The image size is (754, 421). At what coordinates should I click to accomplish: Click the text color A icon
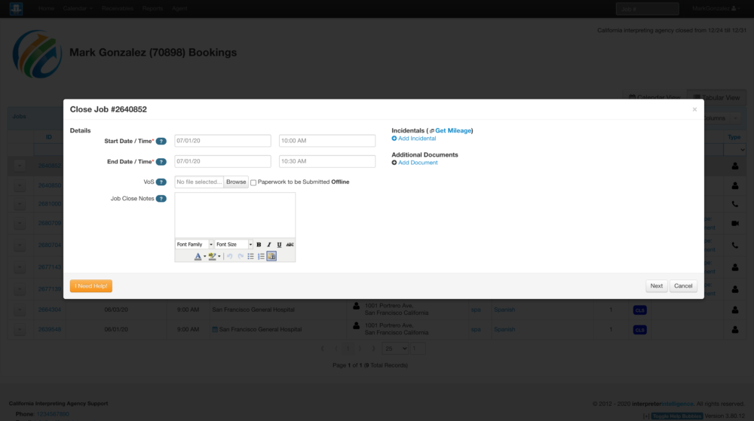click(x=198, y=256)
